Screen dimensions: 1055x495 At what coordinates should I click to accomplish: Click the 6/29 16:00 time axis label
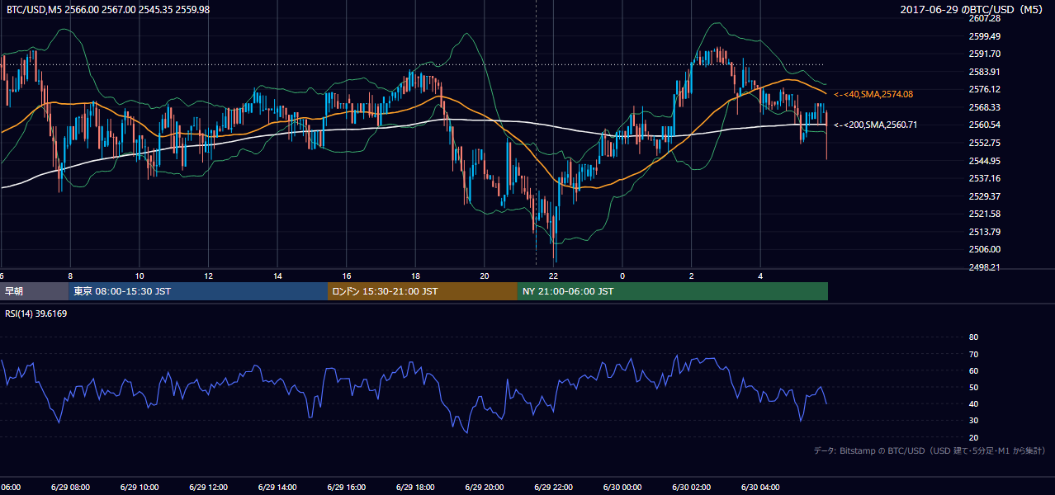(345, 487)
